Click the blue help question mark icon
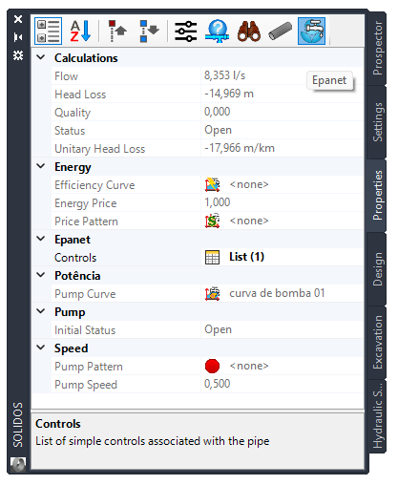Image resolution: width=398 pixels, height=485 pixels. pyautogui.click(x=217, y=31)
